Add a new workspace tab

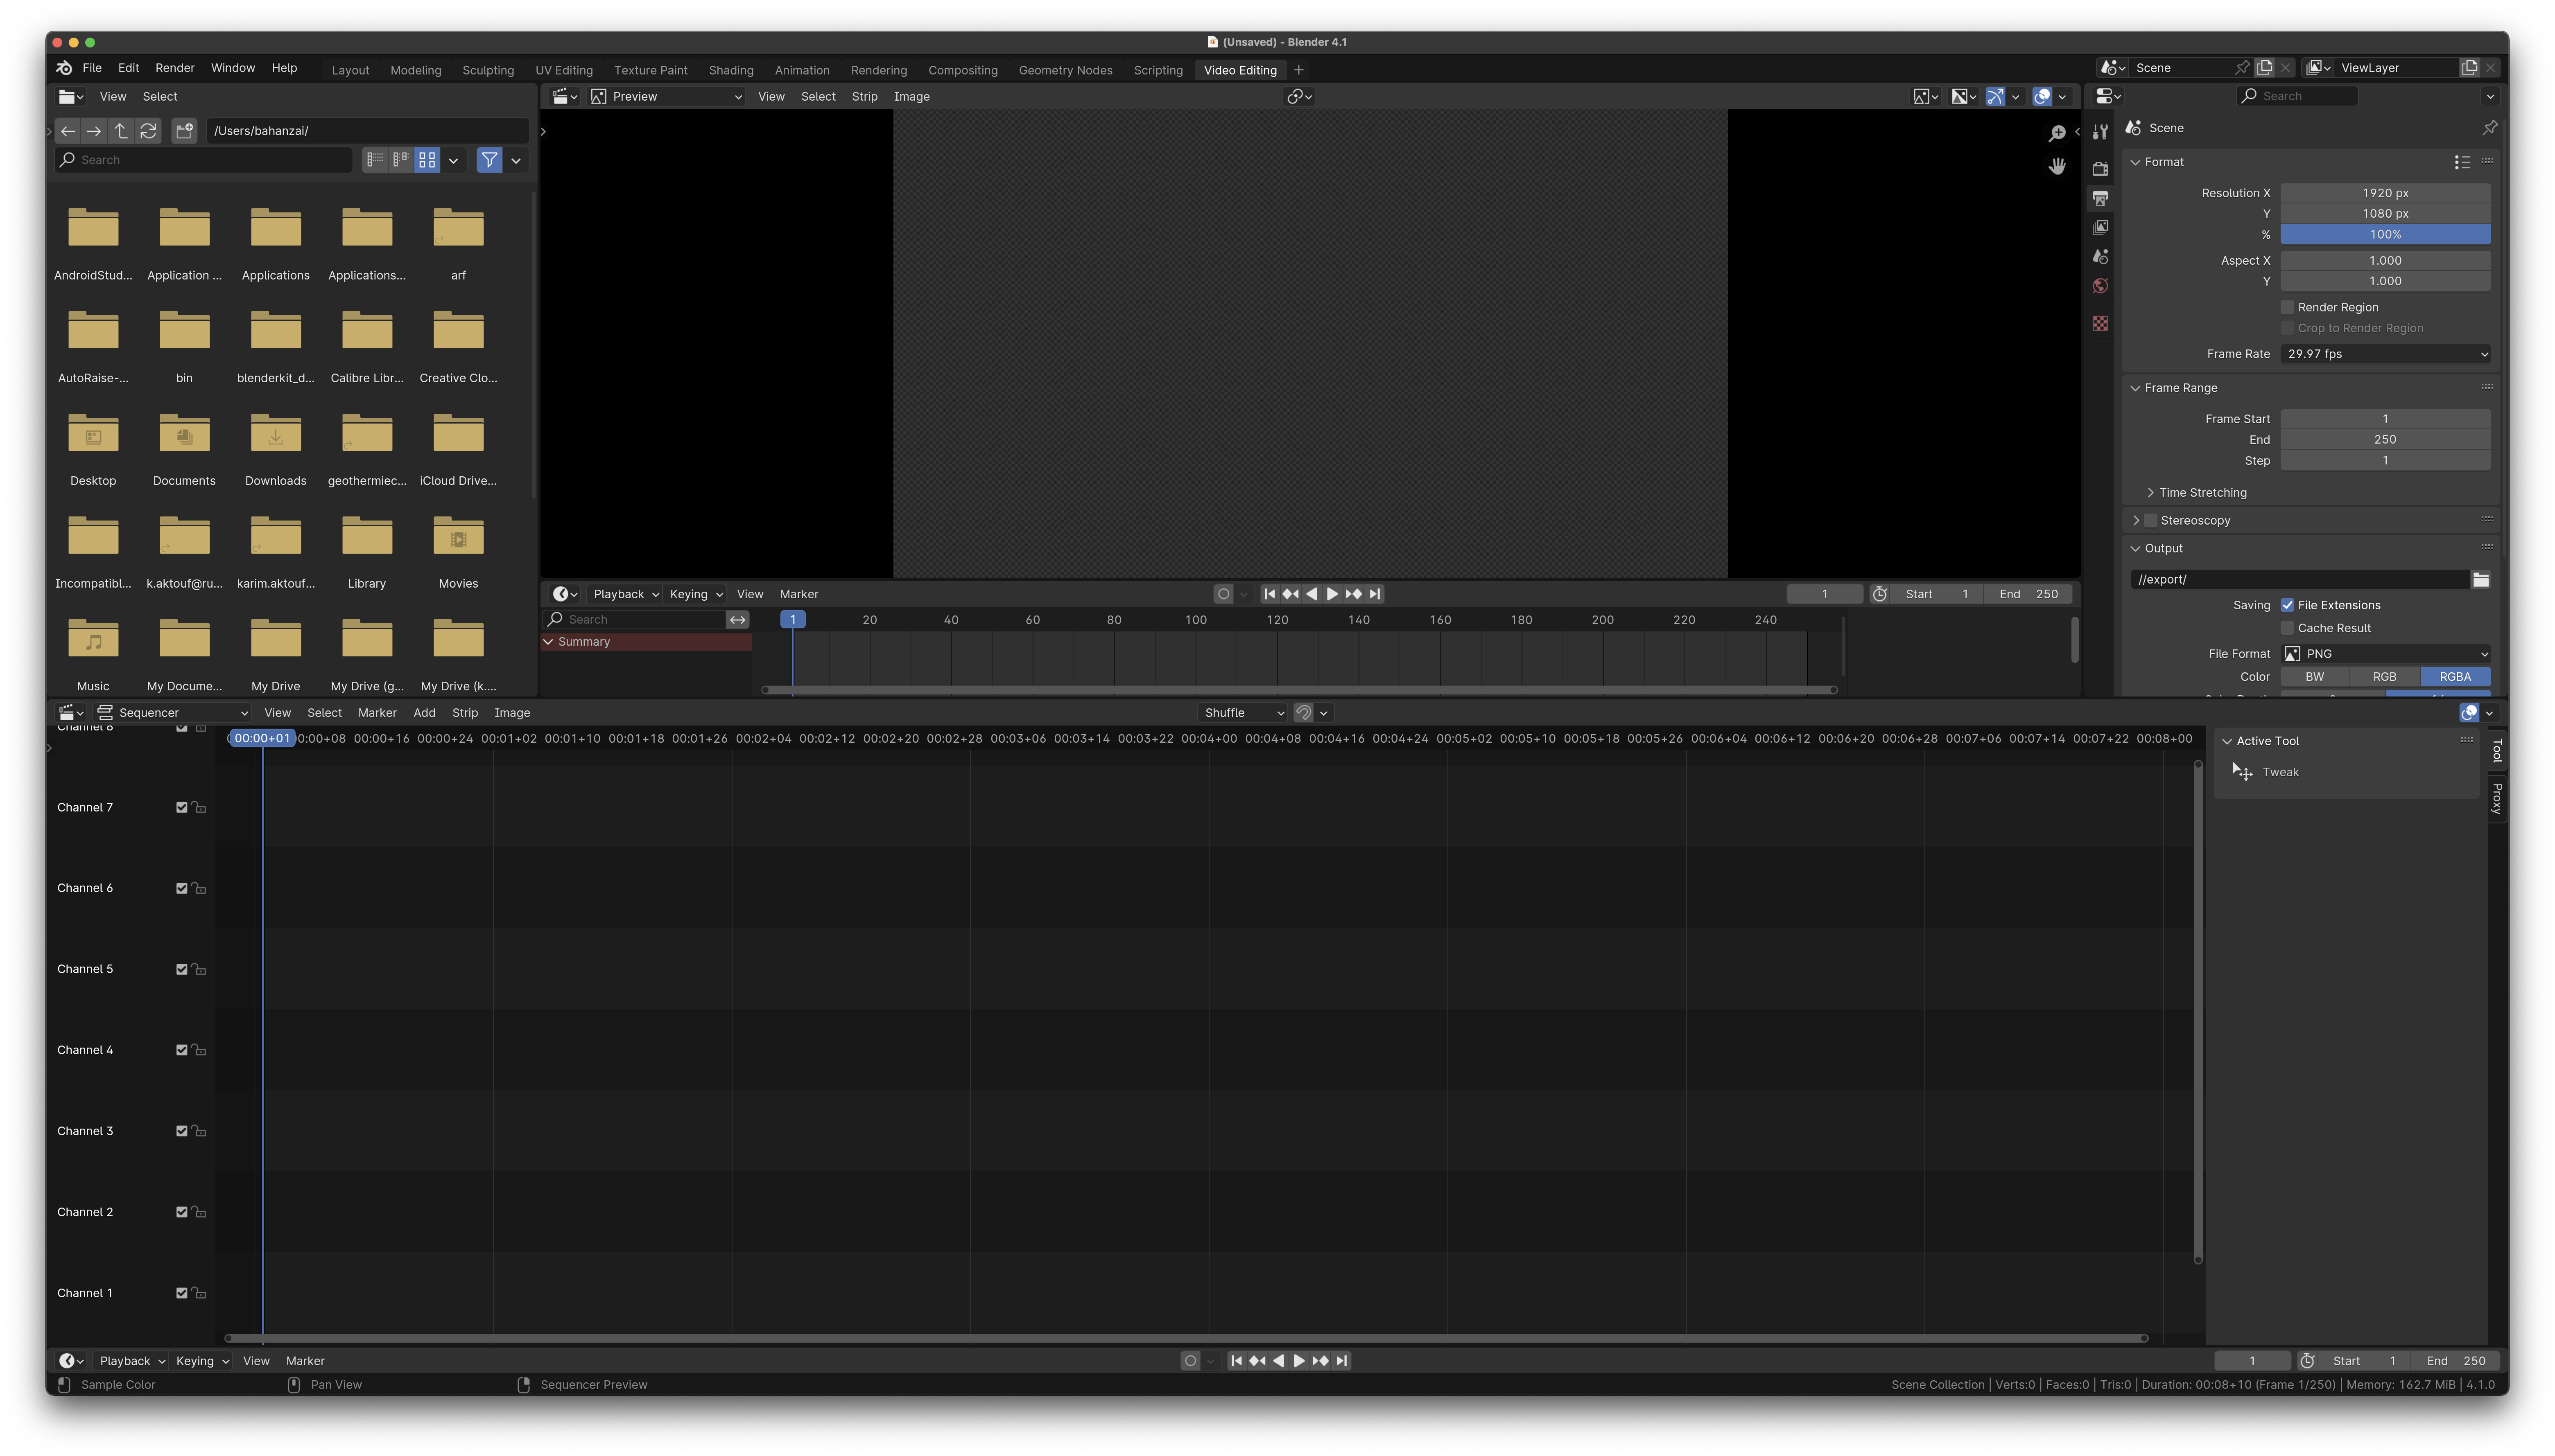[1298, 70]
